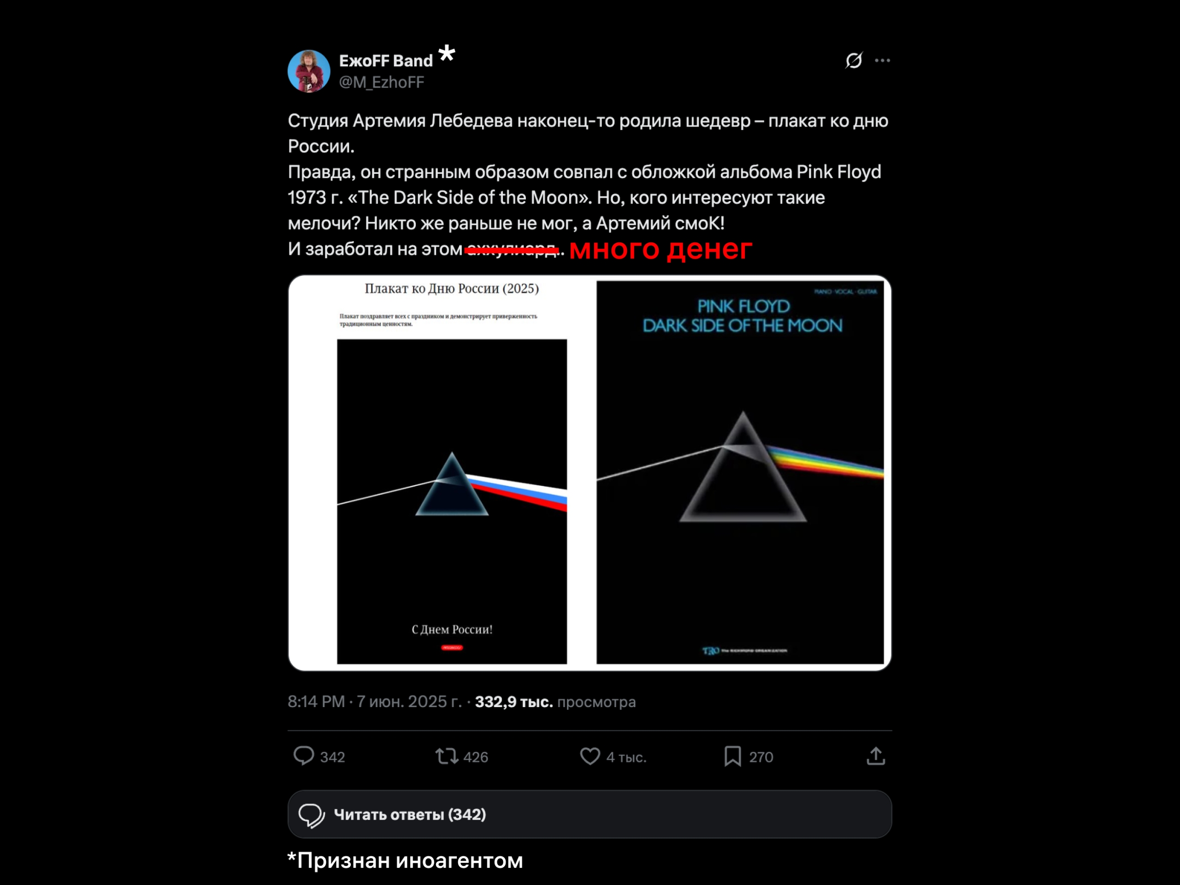The image size is (1180, 885).
Task: Click the 342 replies count
Action: tap(332, 757)
